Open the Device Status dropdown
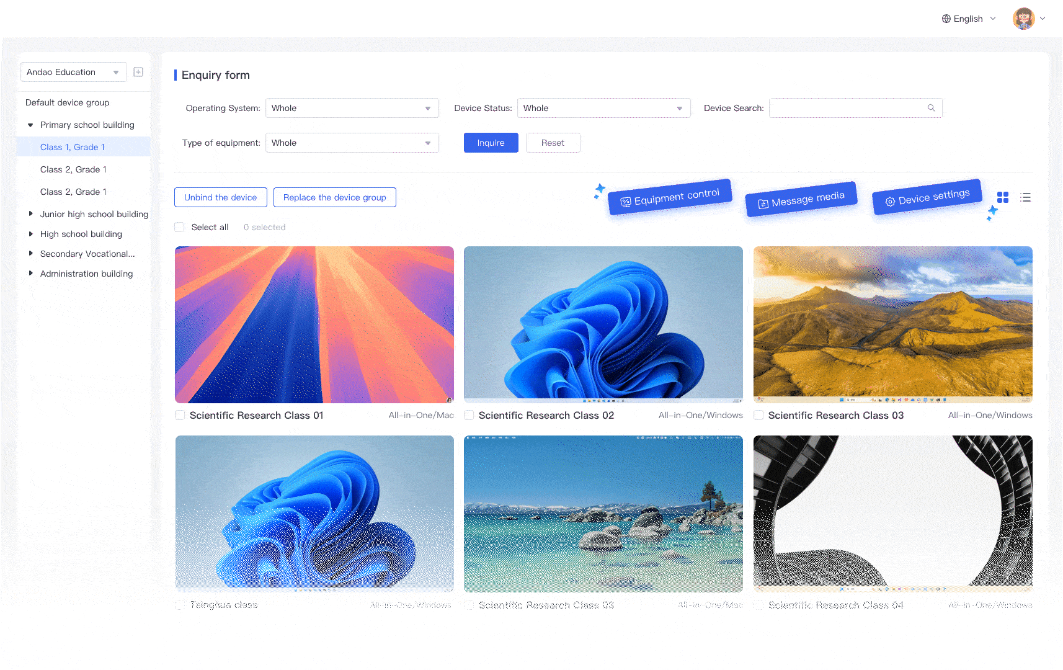This screenshot has width=1063, height=670. (x=604, y=108)
